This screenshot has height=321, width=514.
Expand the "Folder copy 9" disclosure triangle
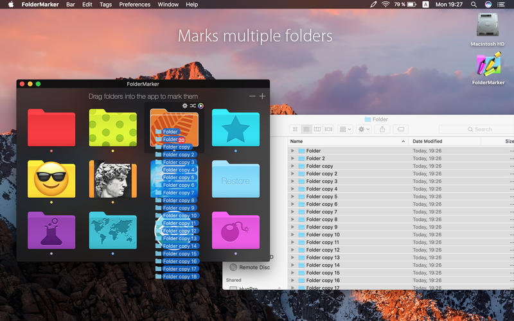click(x=292, y=227)
